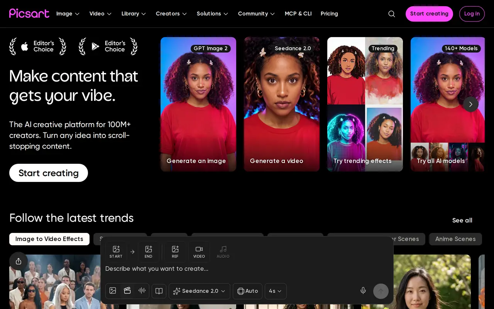The width and height of the screenshot is (494, 309).
Task: Open the Try trending effects card
Action: point(365,104)
